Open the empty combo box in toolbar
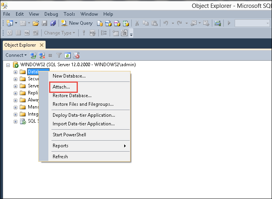 click(x=252, y=23)
